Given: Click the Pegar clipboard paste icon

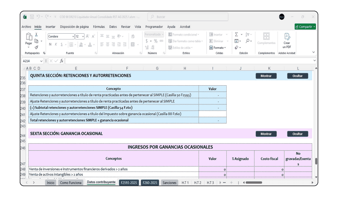Looking at the screenshot, I should point(29,37).
